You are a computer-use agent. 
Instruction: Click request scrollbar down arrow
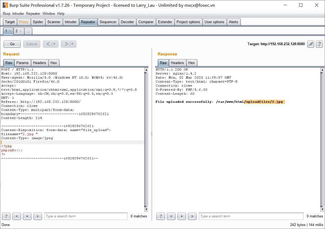point(146,209)
